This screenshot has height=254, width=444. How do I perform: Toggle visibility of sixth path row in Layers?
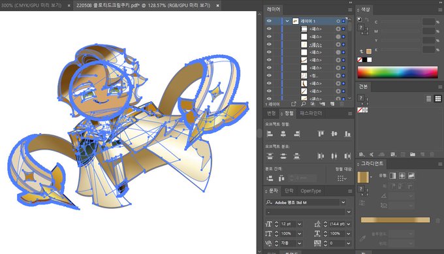point(269,68)
